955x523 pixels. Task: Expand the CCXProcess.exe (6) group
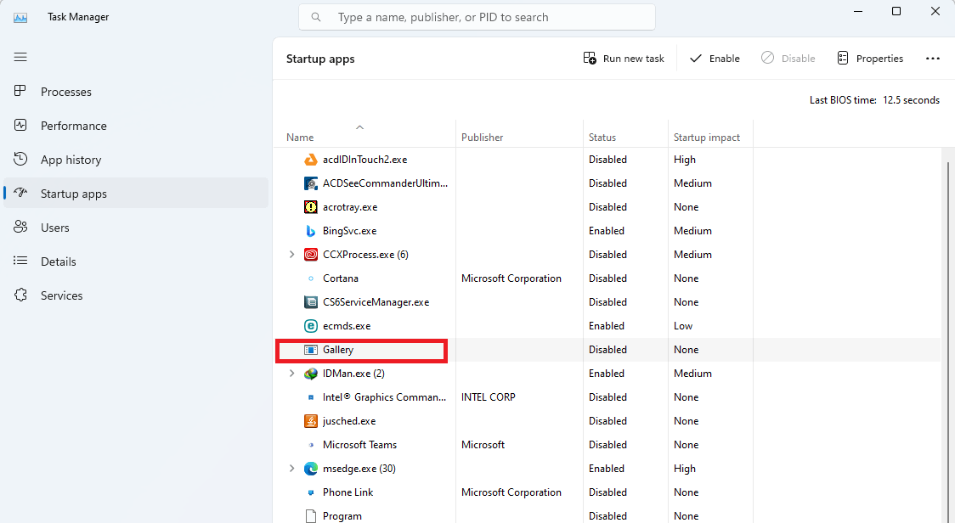[291, 255]
